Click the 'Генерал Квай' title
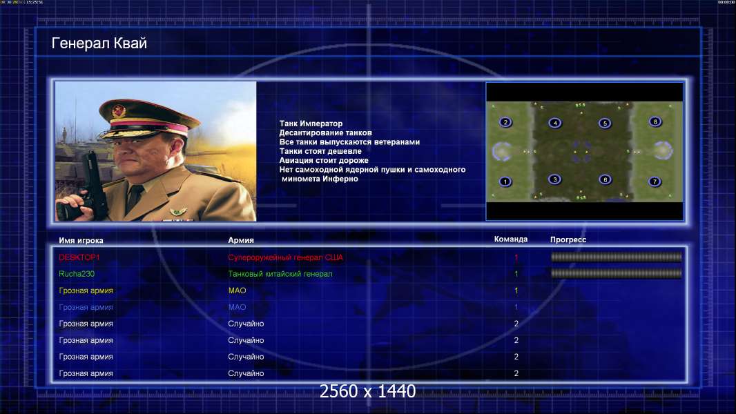 click(99, 43)
